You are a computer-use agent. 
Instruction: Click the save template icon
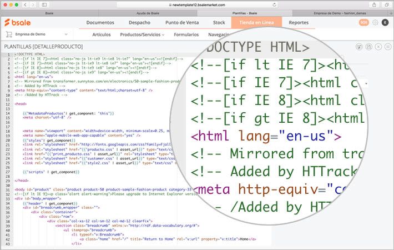368,46
